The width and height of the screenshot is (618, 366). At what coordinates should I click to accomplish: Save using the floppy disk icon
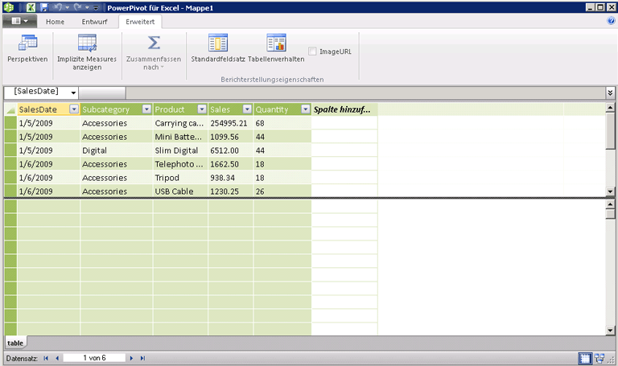(44, 7)
